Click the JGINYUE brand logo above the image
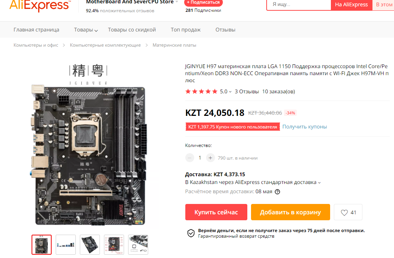 coord(88,74)
